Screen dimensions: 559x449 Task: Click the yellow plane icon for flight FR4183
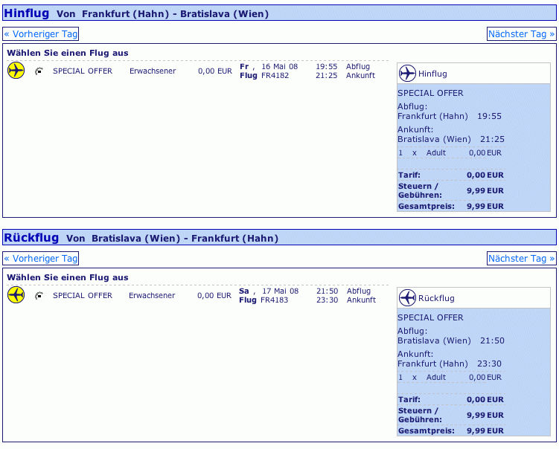tap(16, 295)
